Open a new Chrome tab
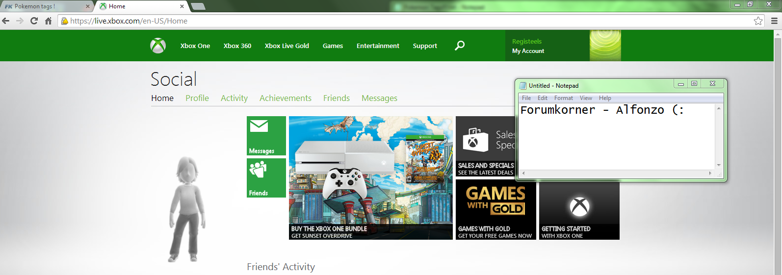Screen dimensions: 782x275 tap(198, 6)
